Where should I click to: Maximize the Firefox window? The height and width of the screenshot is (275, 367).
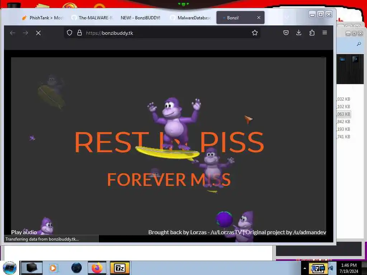coord(321,14)
